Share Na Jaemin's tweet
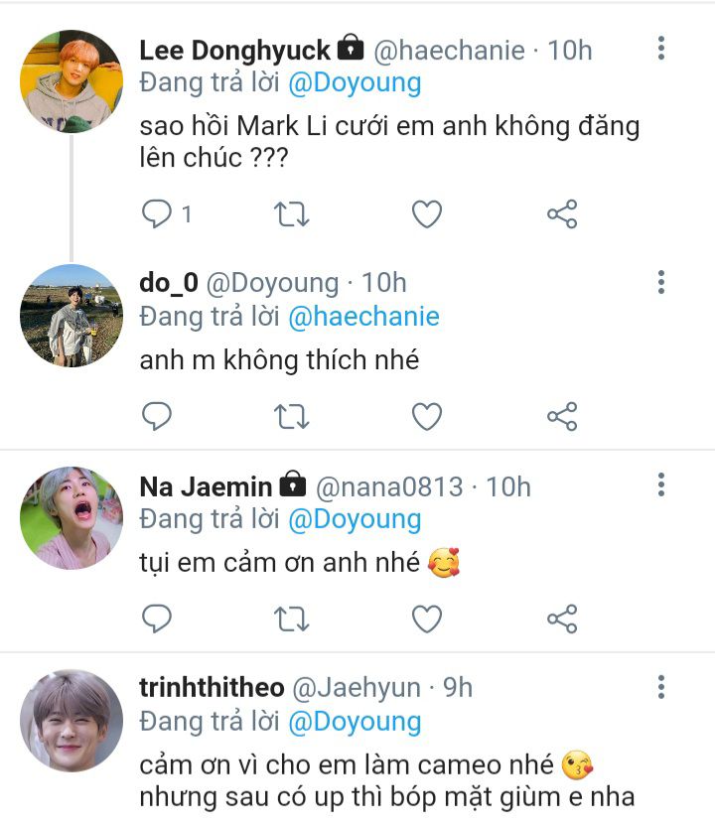 tap(562, 620)
